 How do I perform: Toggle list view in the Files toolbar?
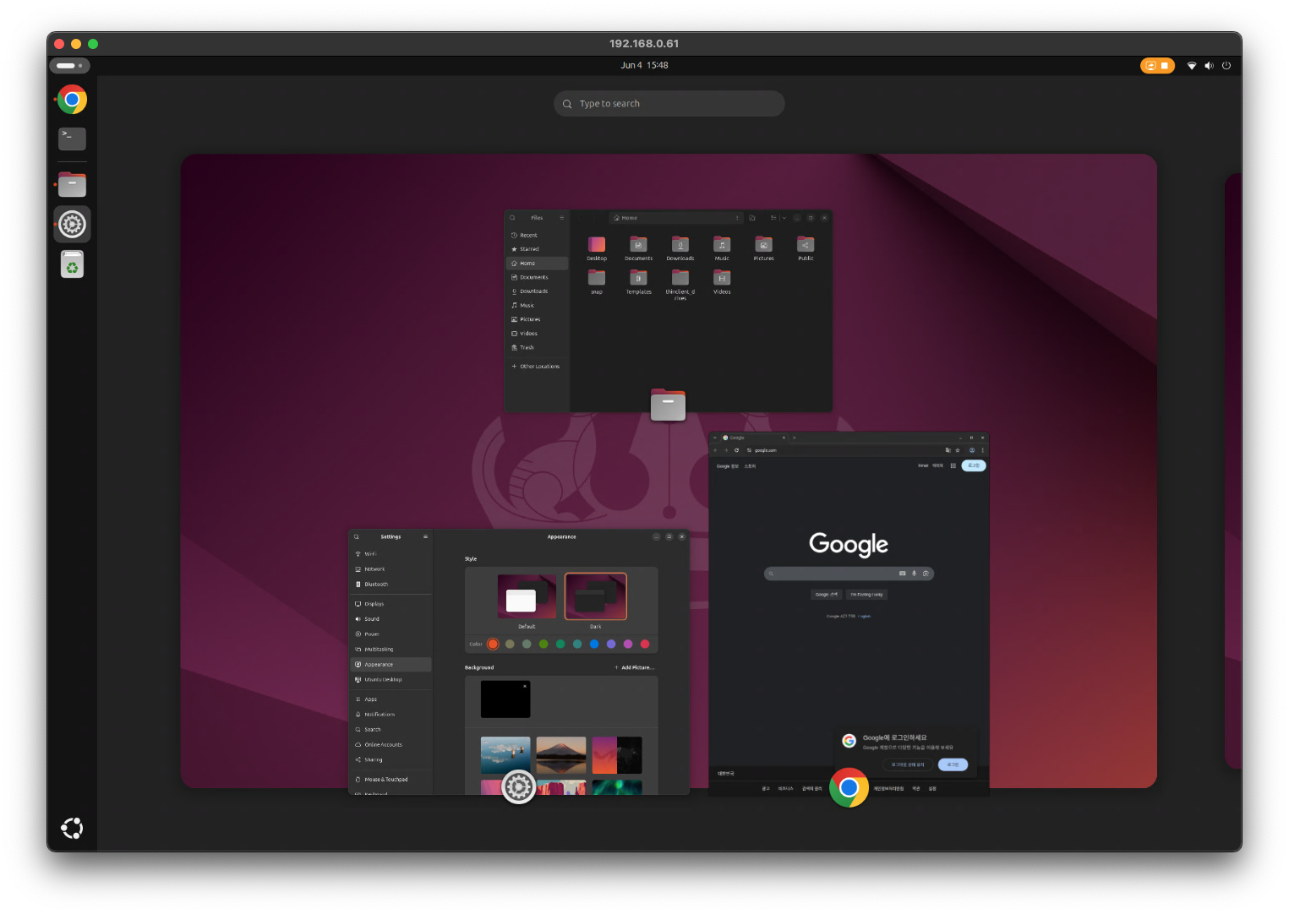773,218
